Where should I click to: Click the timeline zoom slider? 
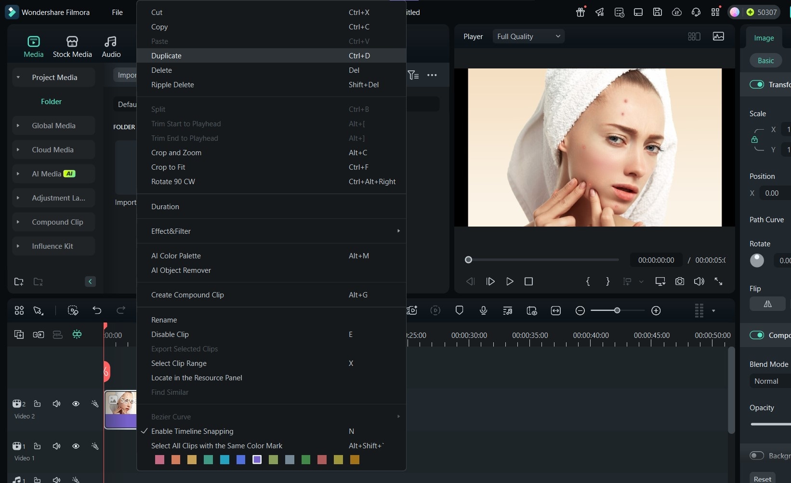(x=617, y=310)
